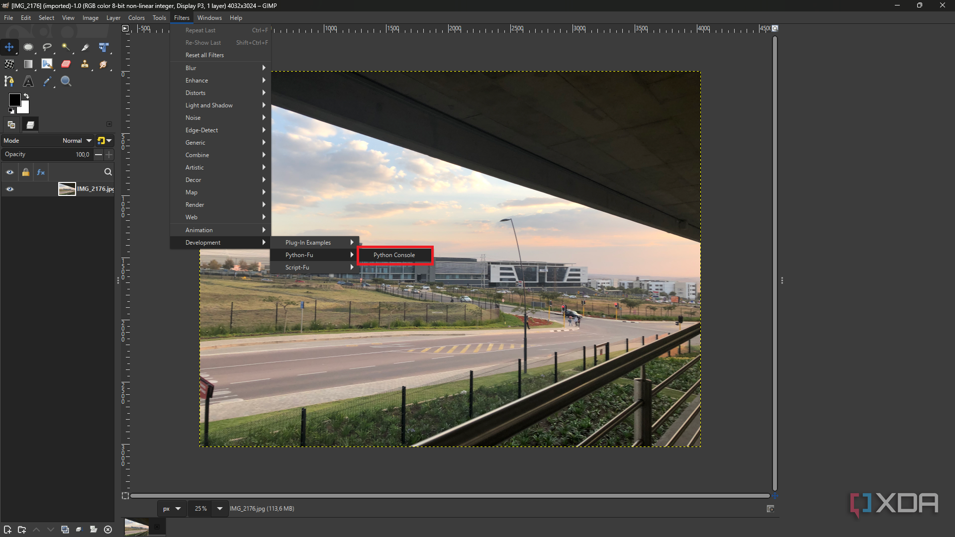Open the Blur filters submenu
Image resolution: width=955 pixels, height=537 pixels.
(220, 68)
